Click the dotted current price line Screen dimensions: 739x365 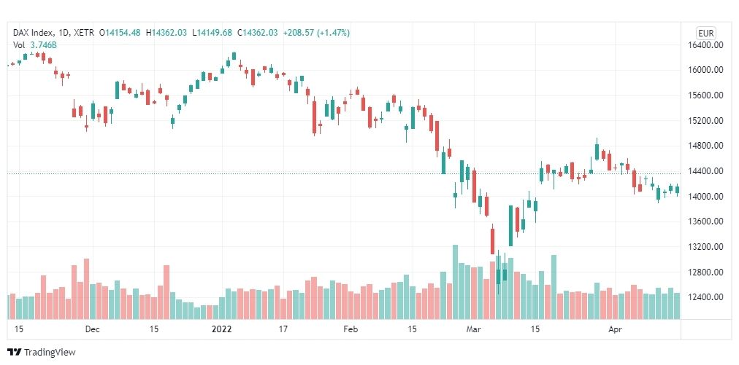[x=344, y=173]
